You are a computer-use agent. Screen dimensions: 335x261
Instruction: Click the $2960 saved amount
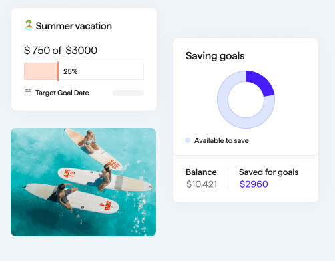tap(254, 184)
